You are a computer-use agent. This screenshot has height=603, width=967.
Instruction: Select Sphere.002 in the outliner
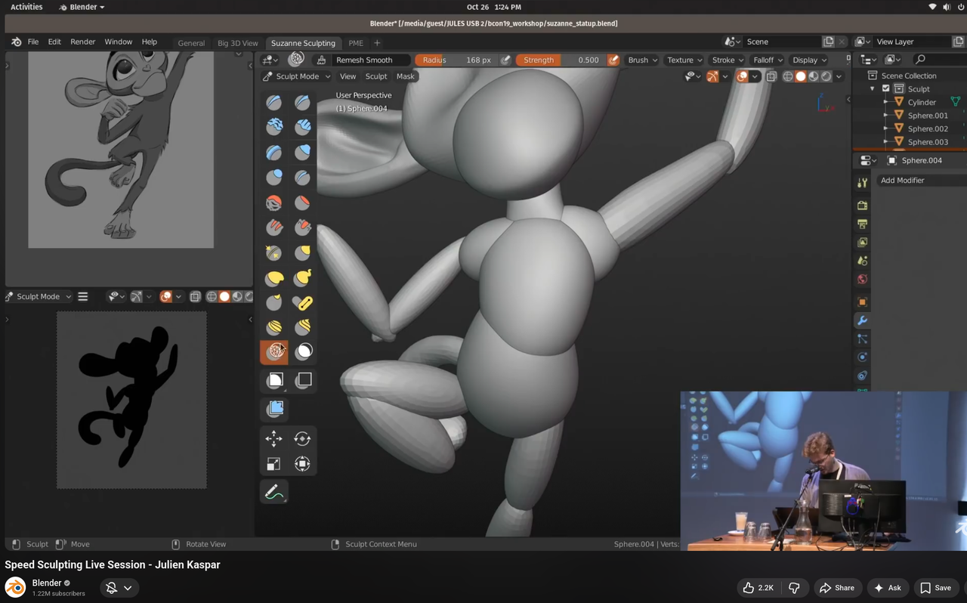point(927,128)
